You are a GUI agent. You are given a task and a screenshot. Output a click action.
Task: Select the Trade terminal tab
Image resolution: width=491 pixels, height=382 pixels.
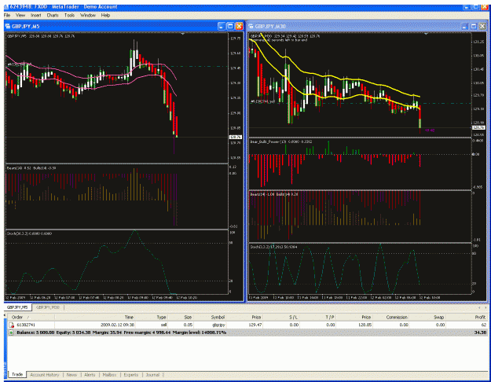pos(17,374)
